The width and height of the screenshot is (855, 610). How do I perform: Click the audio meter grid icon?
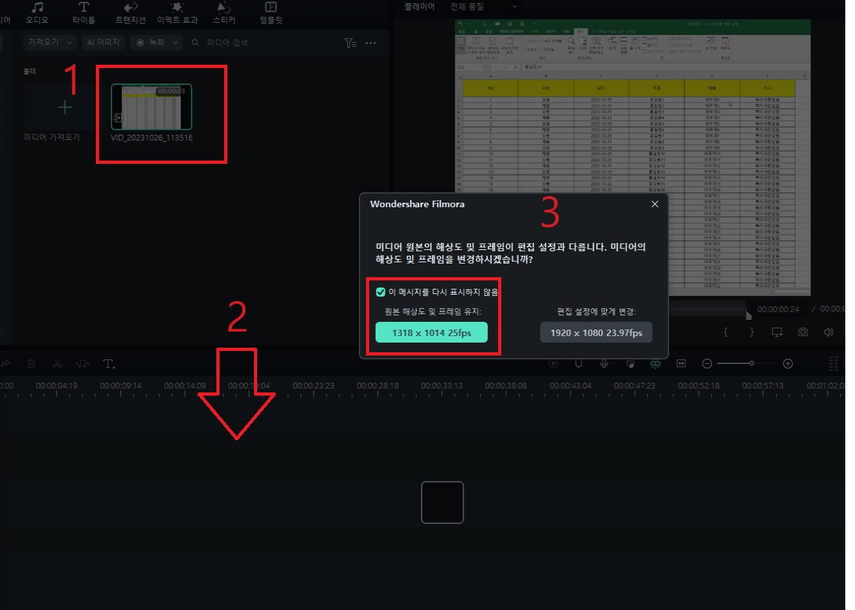pyautogui.click(x=834, y=363)
